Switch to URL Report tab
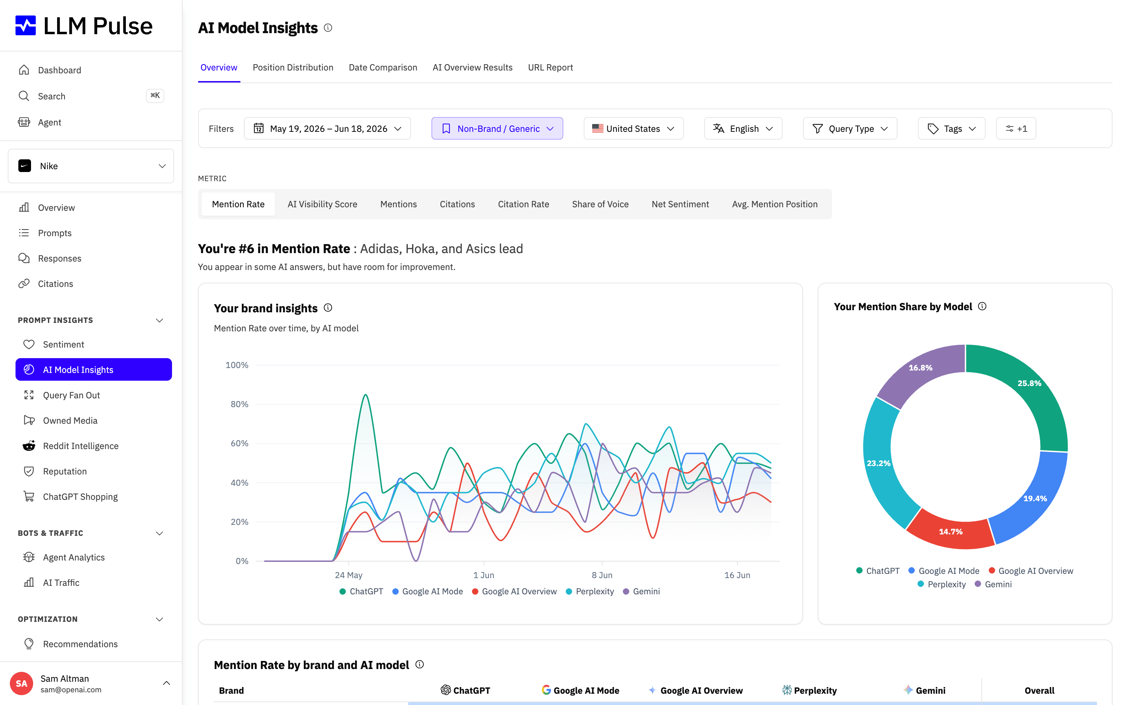This screenshot has height=705, width=1128. coord(550,68)
